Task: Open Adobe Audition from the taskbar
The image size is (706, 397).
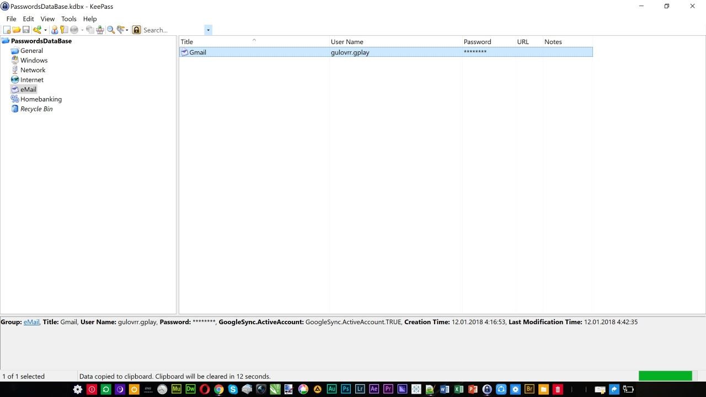Action: pyautogui.click(x=331, y=389)
